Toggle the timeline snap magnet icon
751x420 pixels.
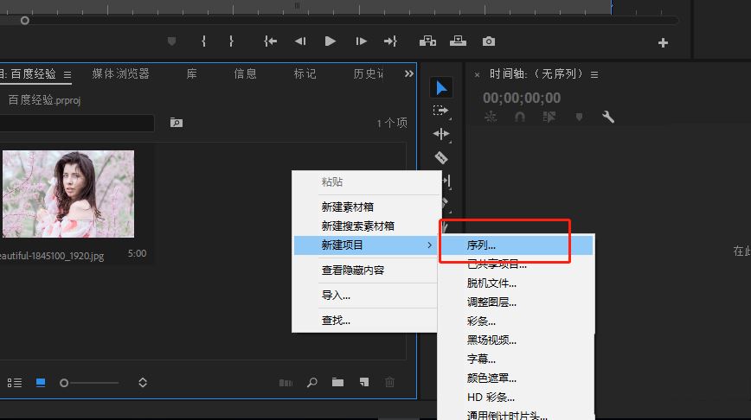[520, 117]
